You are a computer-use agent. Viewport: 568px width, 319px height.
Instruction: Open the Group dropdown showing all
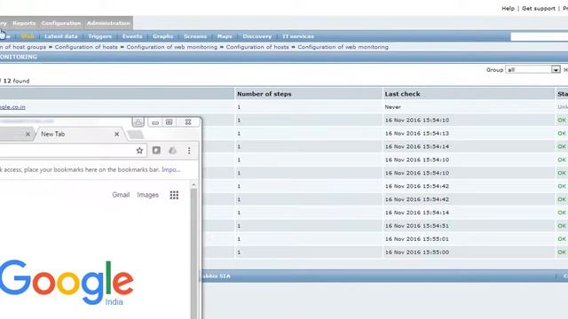pyautogui.click(x=532, y=69)
